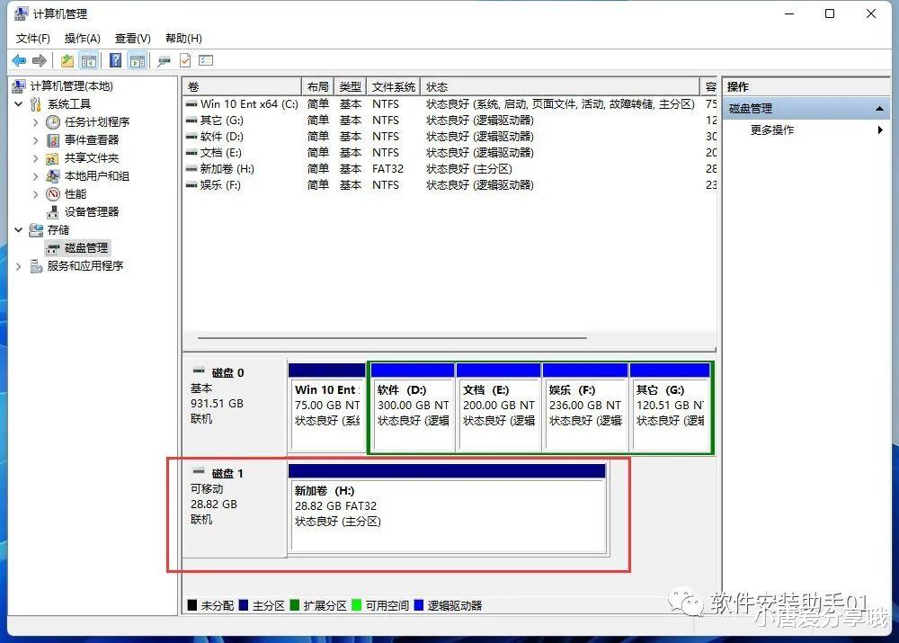Click the FAT32 file system cell

388,169
